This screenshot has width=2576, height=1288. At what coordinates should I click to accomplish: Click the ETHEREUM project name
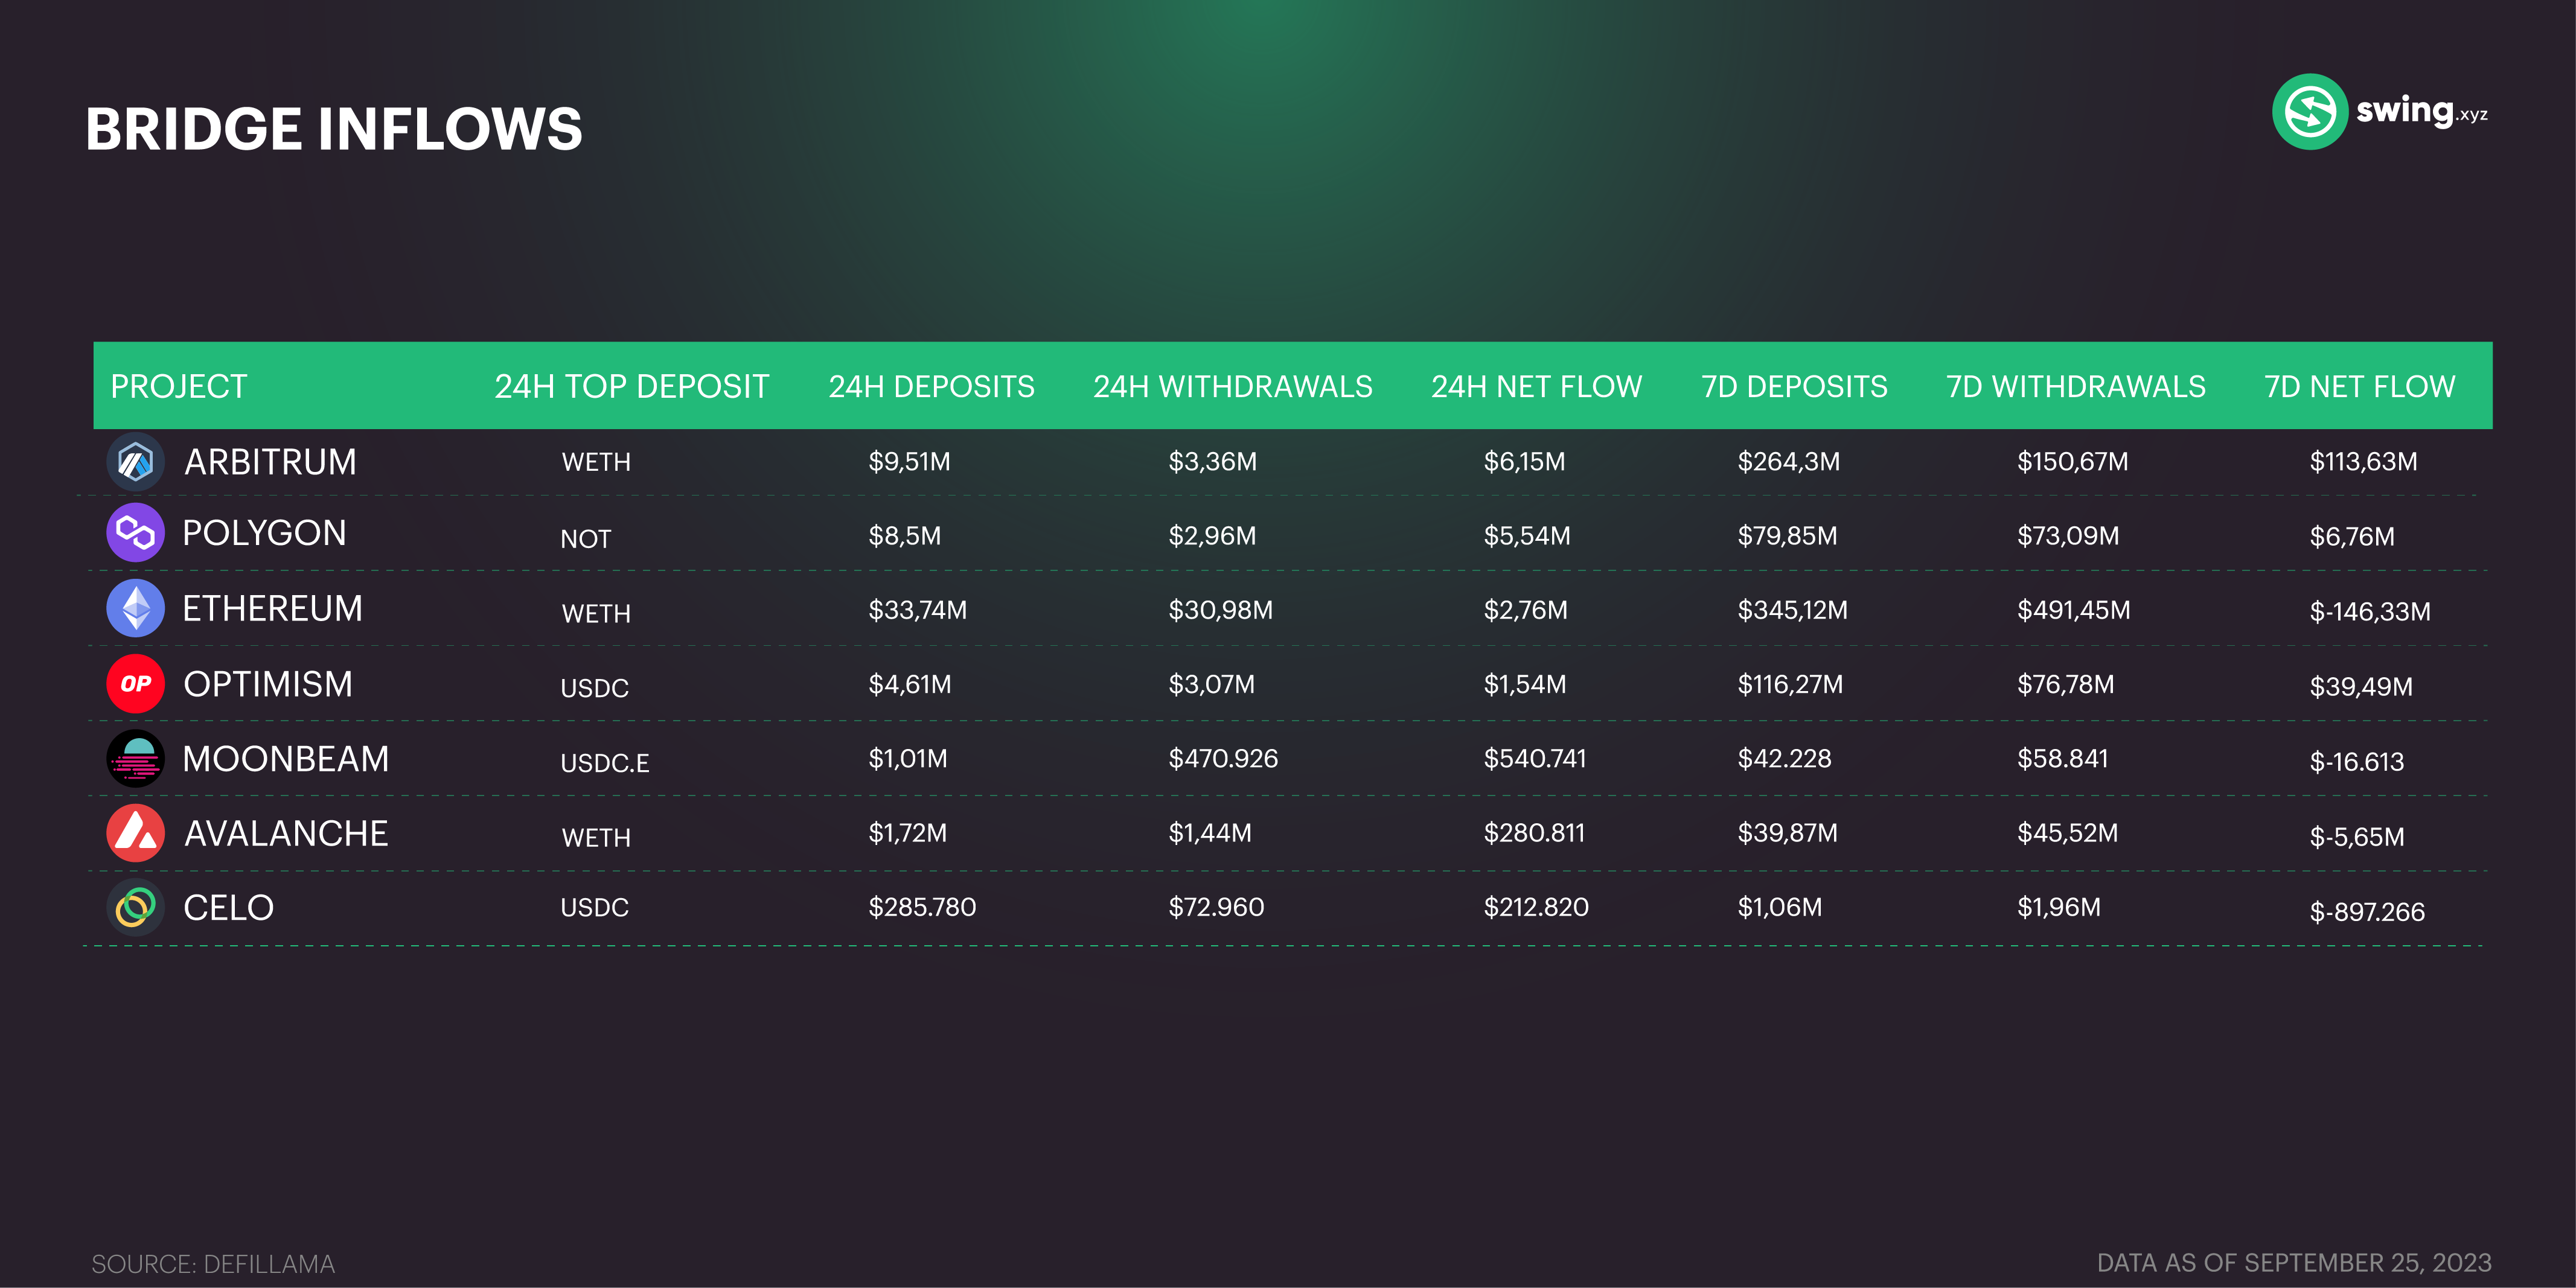[x=273, y=608]
